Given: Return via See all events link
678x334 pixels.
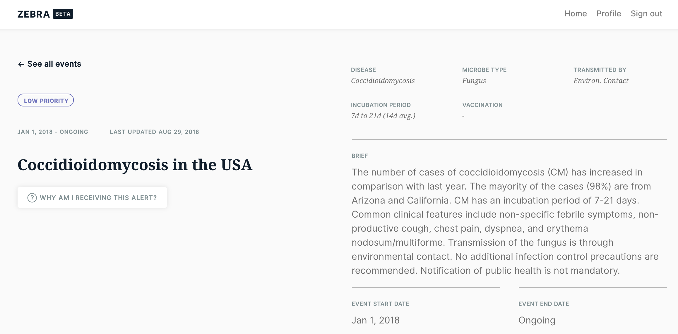Looking at the screenshot, I should pyautogui.click(x=54, y=64).
